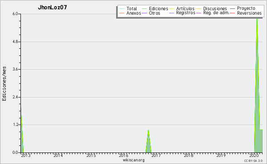Select the Total legend entry
Screen dimensions: 267x164
(131, 8)
